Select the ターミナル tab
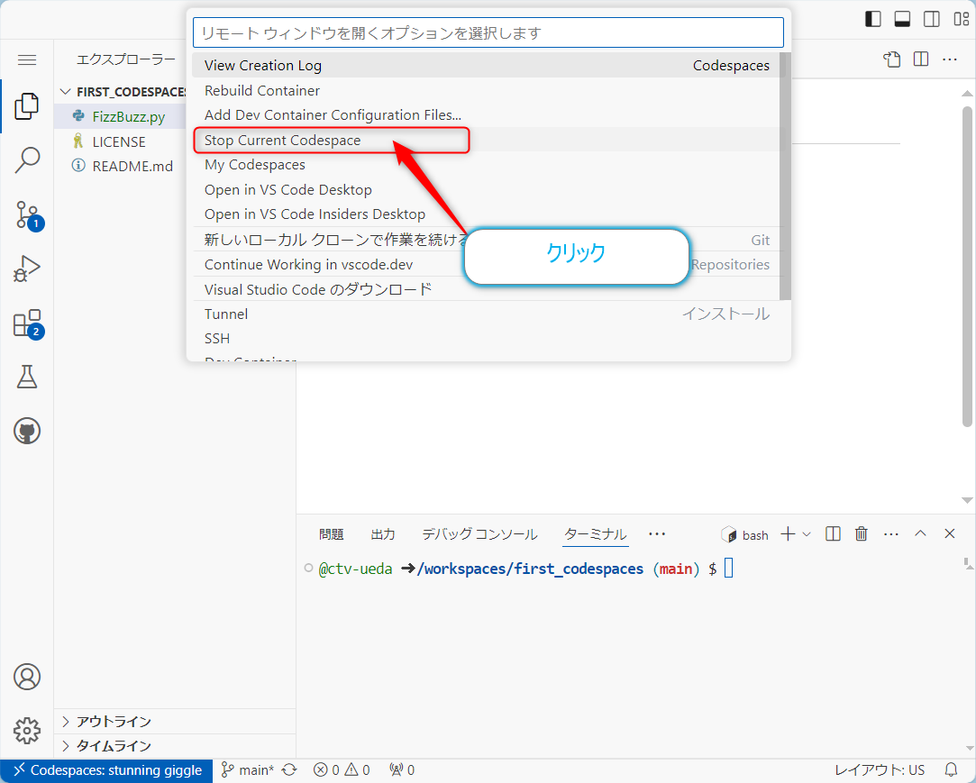Viewport: 976px width, 783px height. pyautogui.click(x=595, y=534)
